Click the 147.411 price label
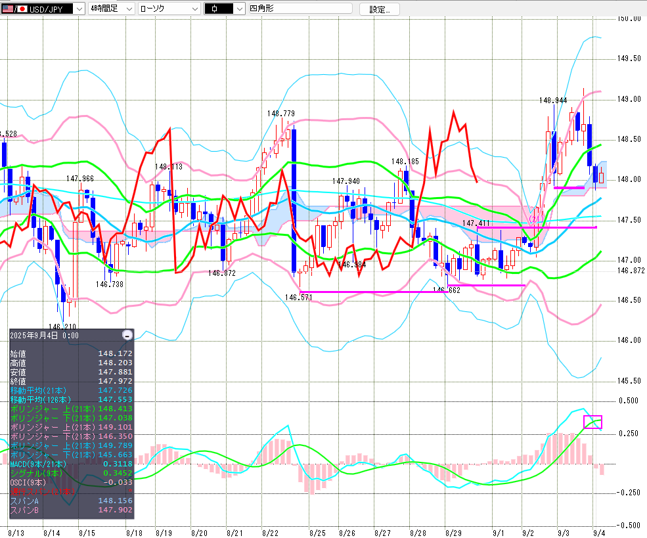The height and width of the screenshot is (538, 647). (x=476, y=223)
